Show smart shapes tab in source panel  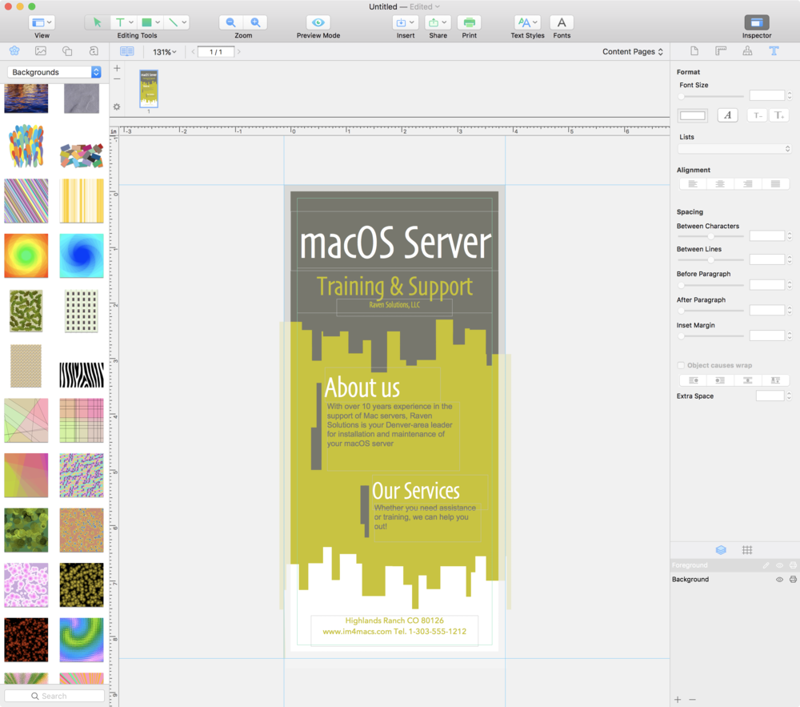click(67, 50)
